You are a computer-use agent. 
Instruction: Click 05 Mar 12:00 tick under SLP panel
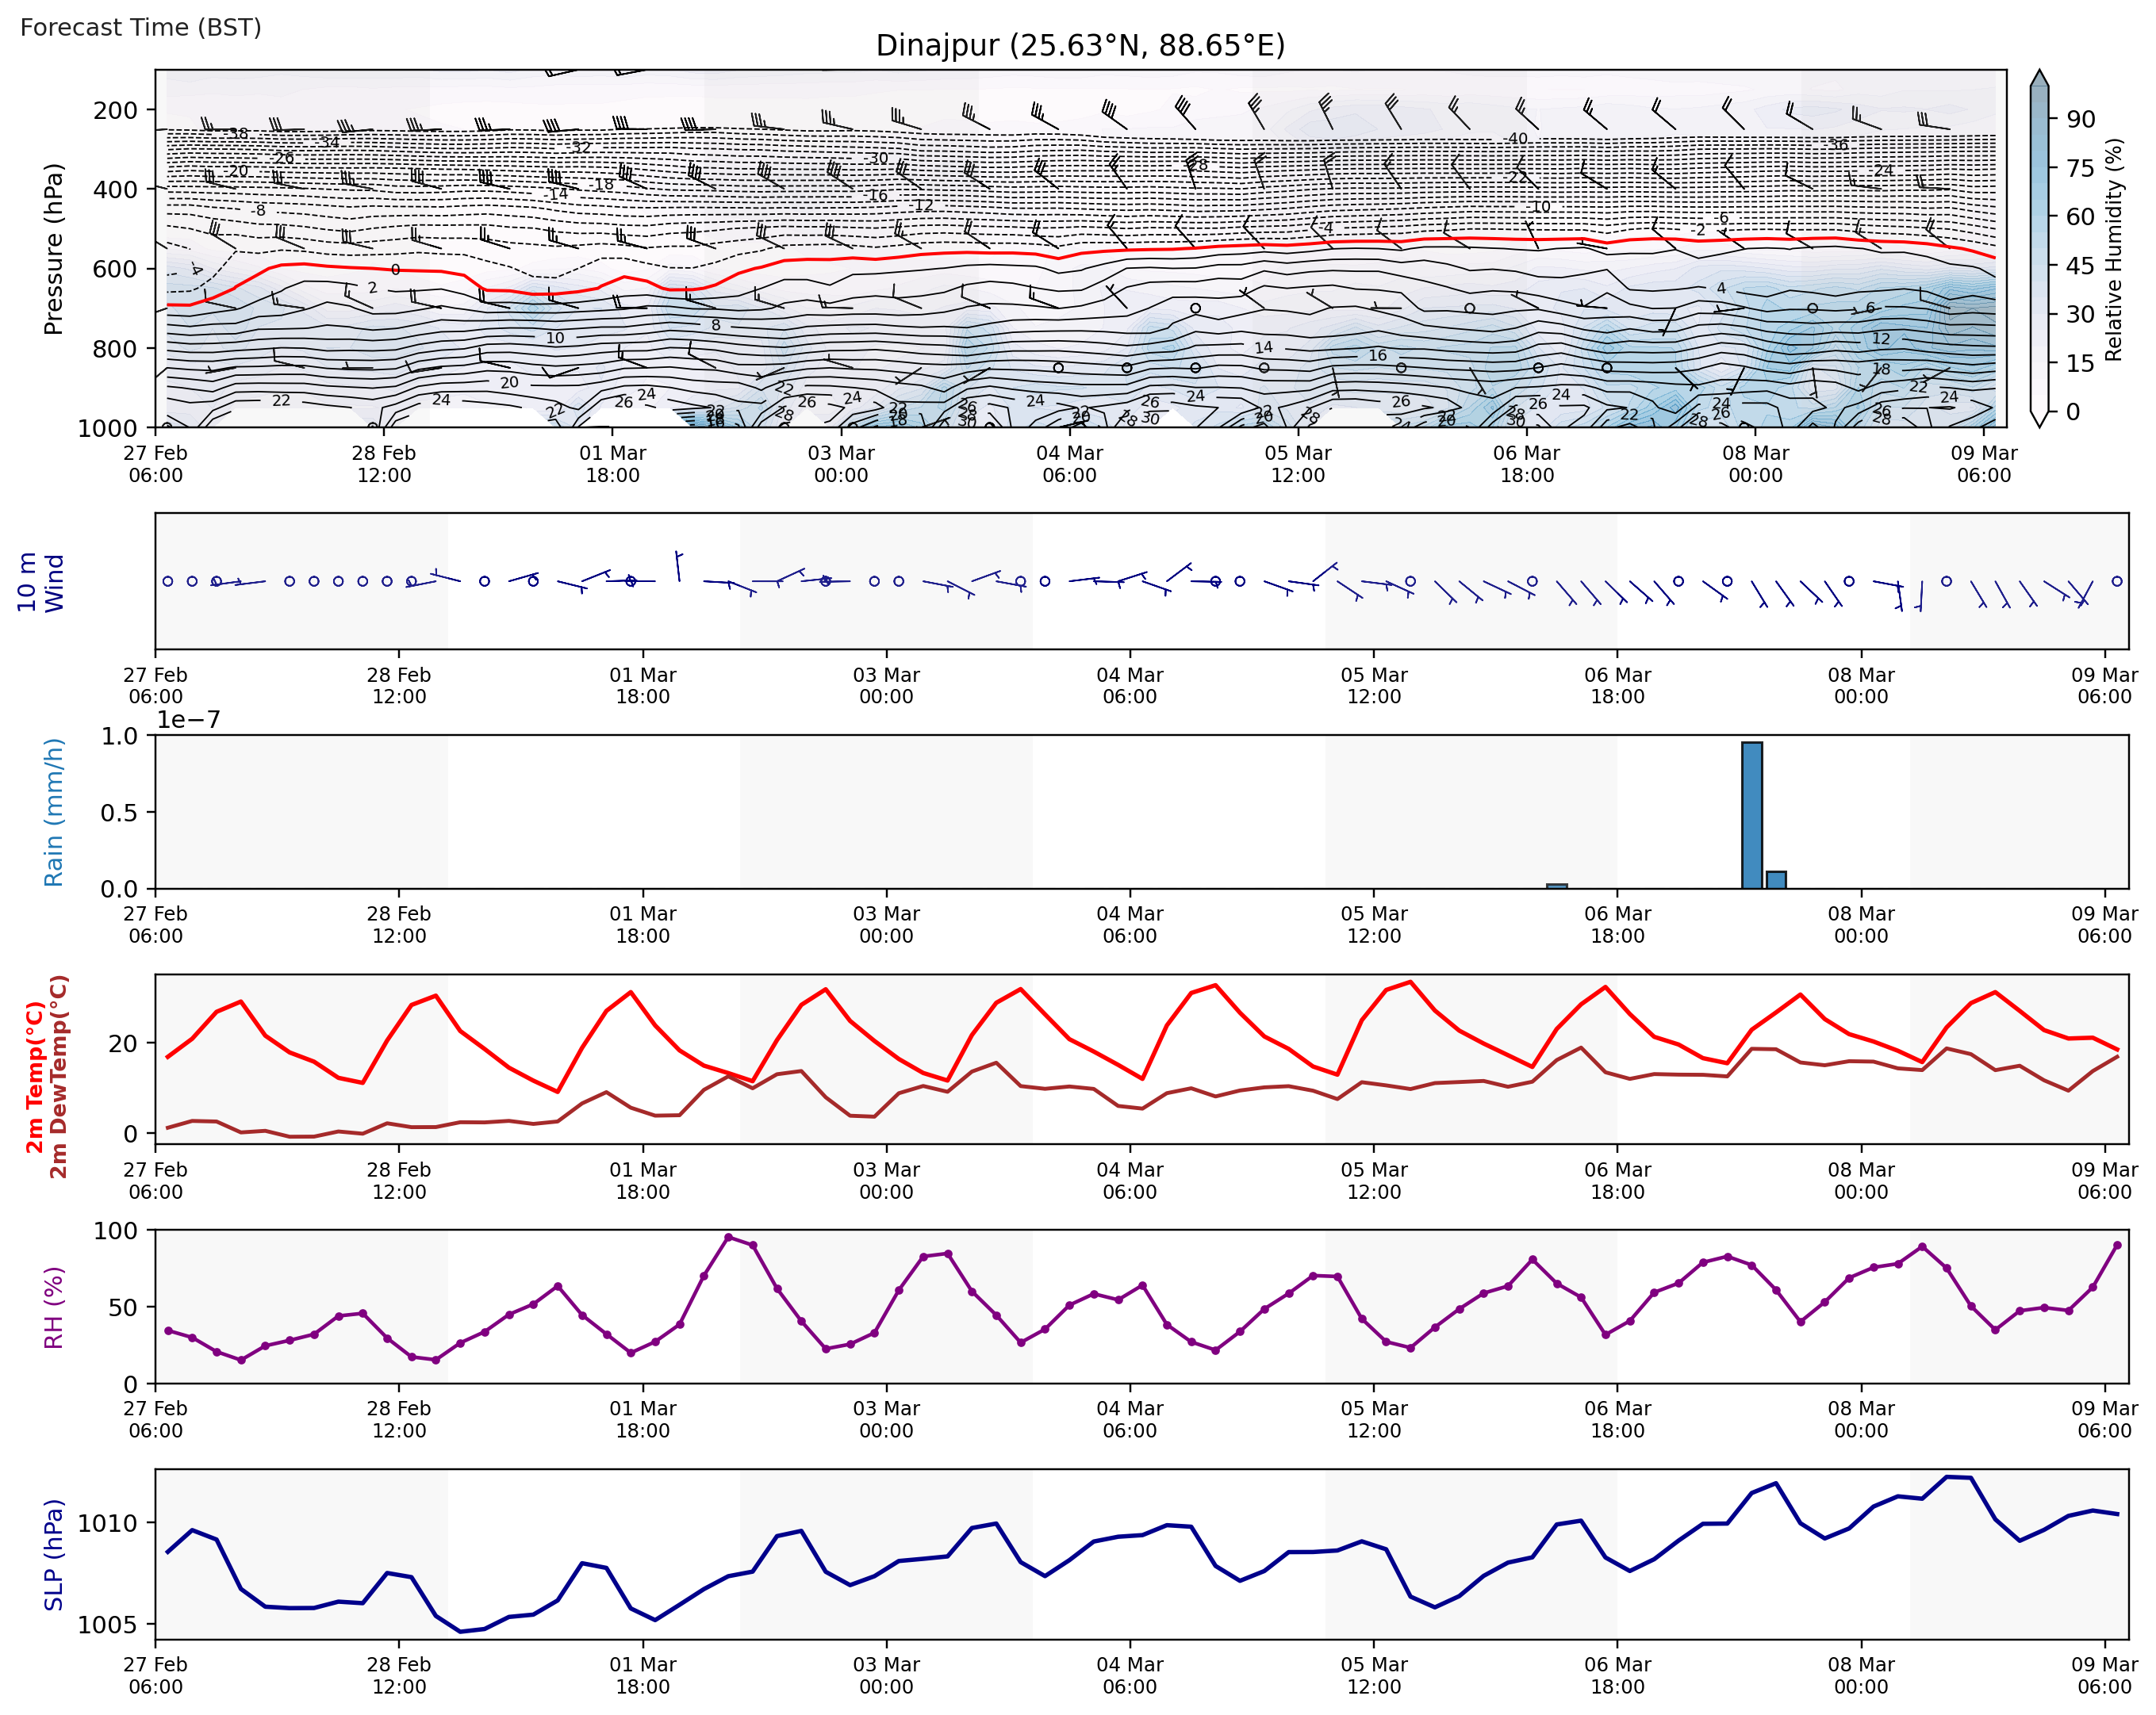pos(1373,1675)
